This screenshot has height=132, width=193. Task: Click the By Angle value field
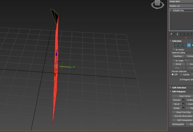pyautogui.click(x=189, y=60)
